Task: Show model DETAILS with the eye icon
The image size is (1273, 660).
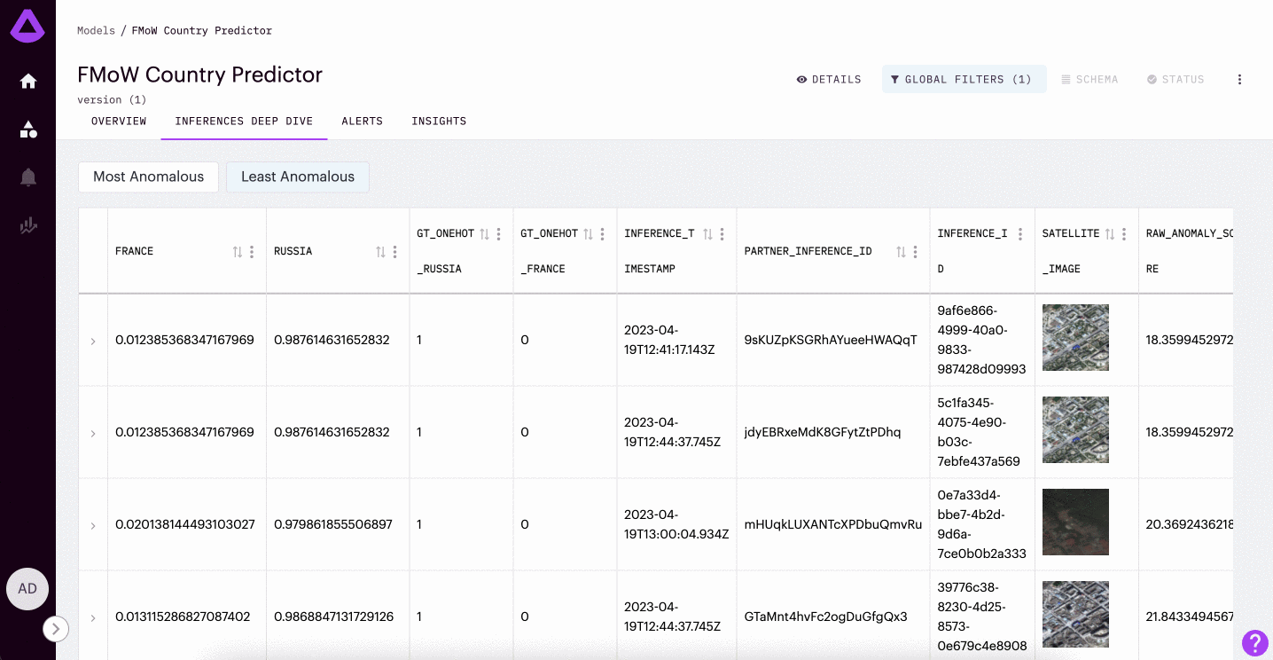Action: (829, 80)
